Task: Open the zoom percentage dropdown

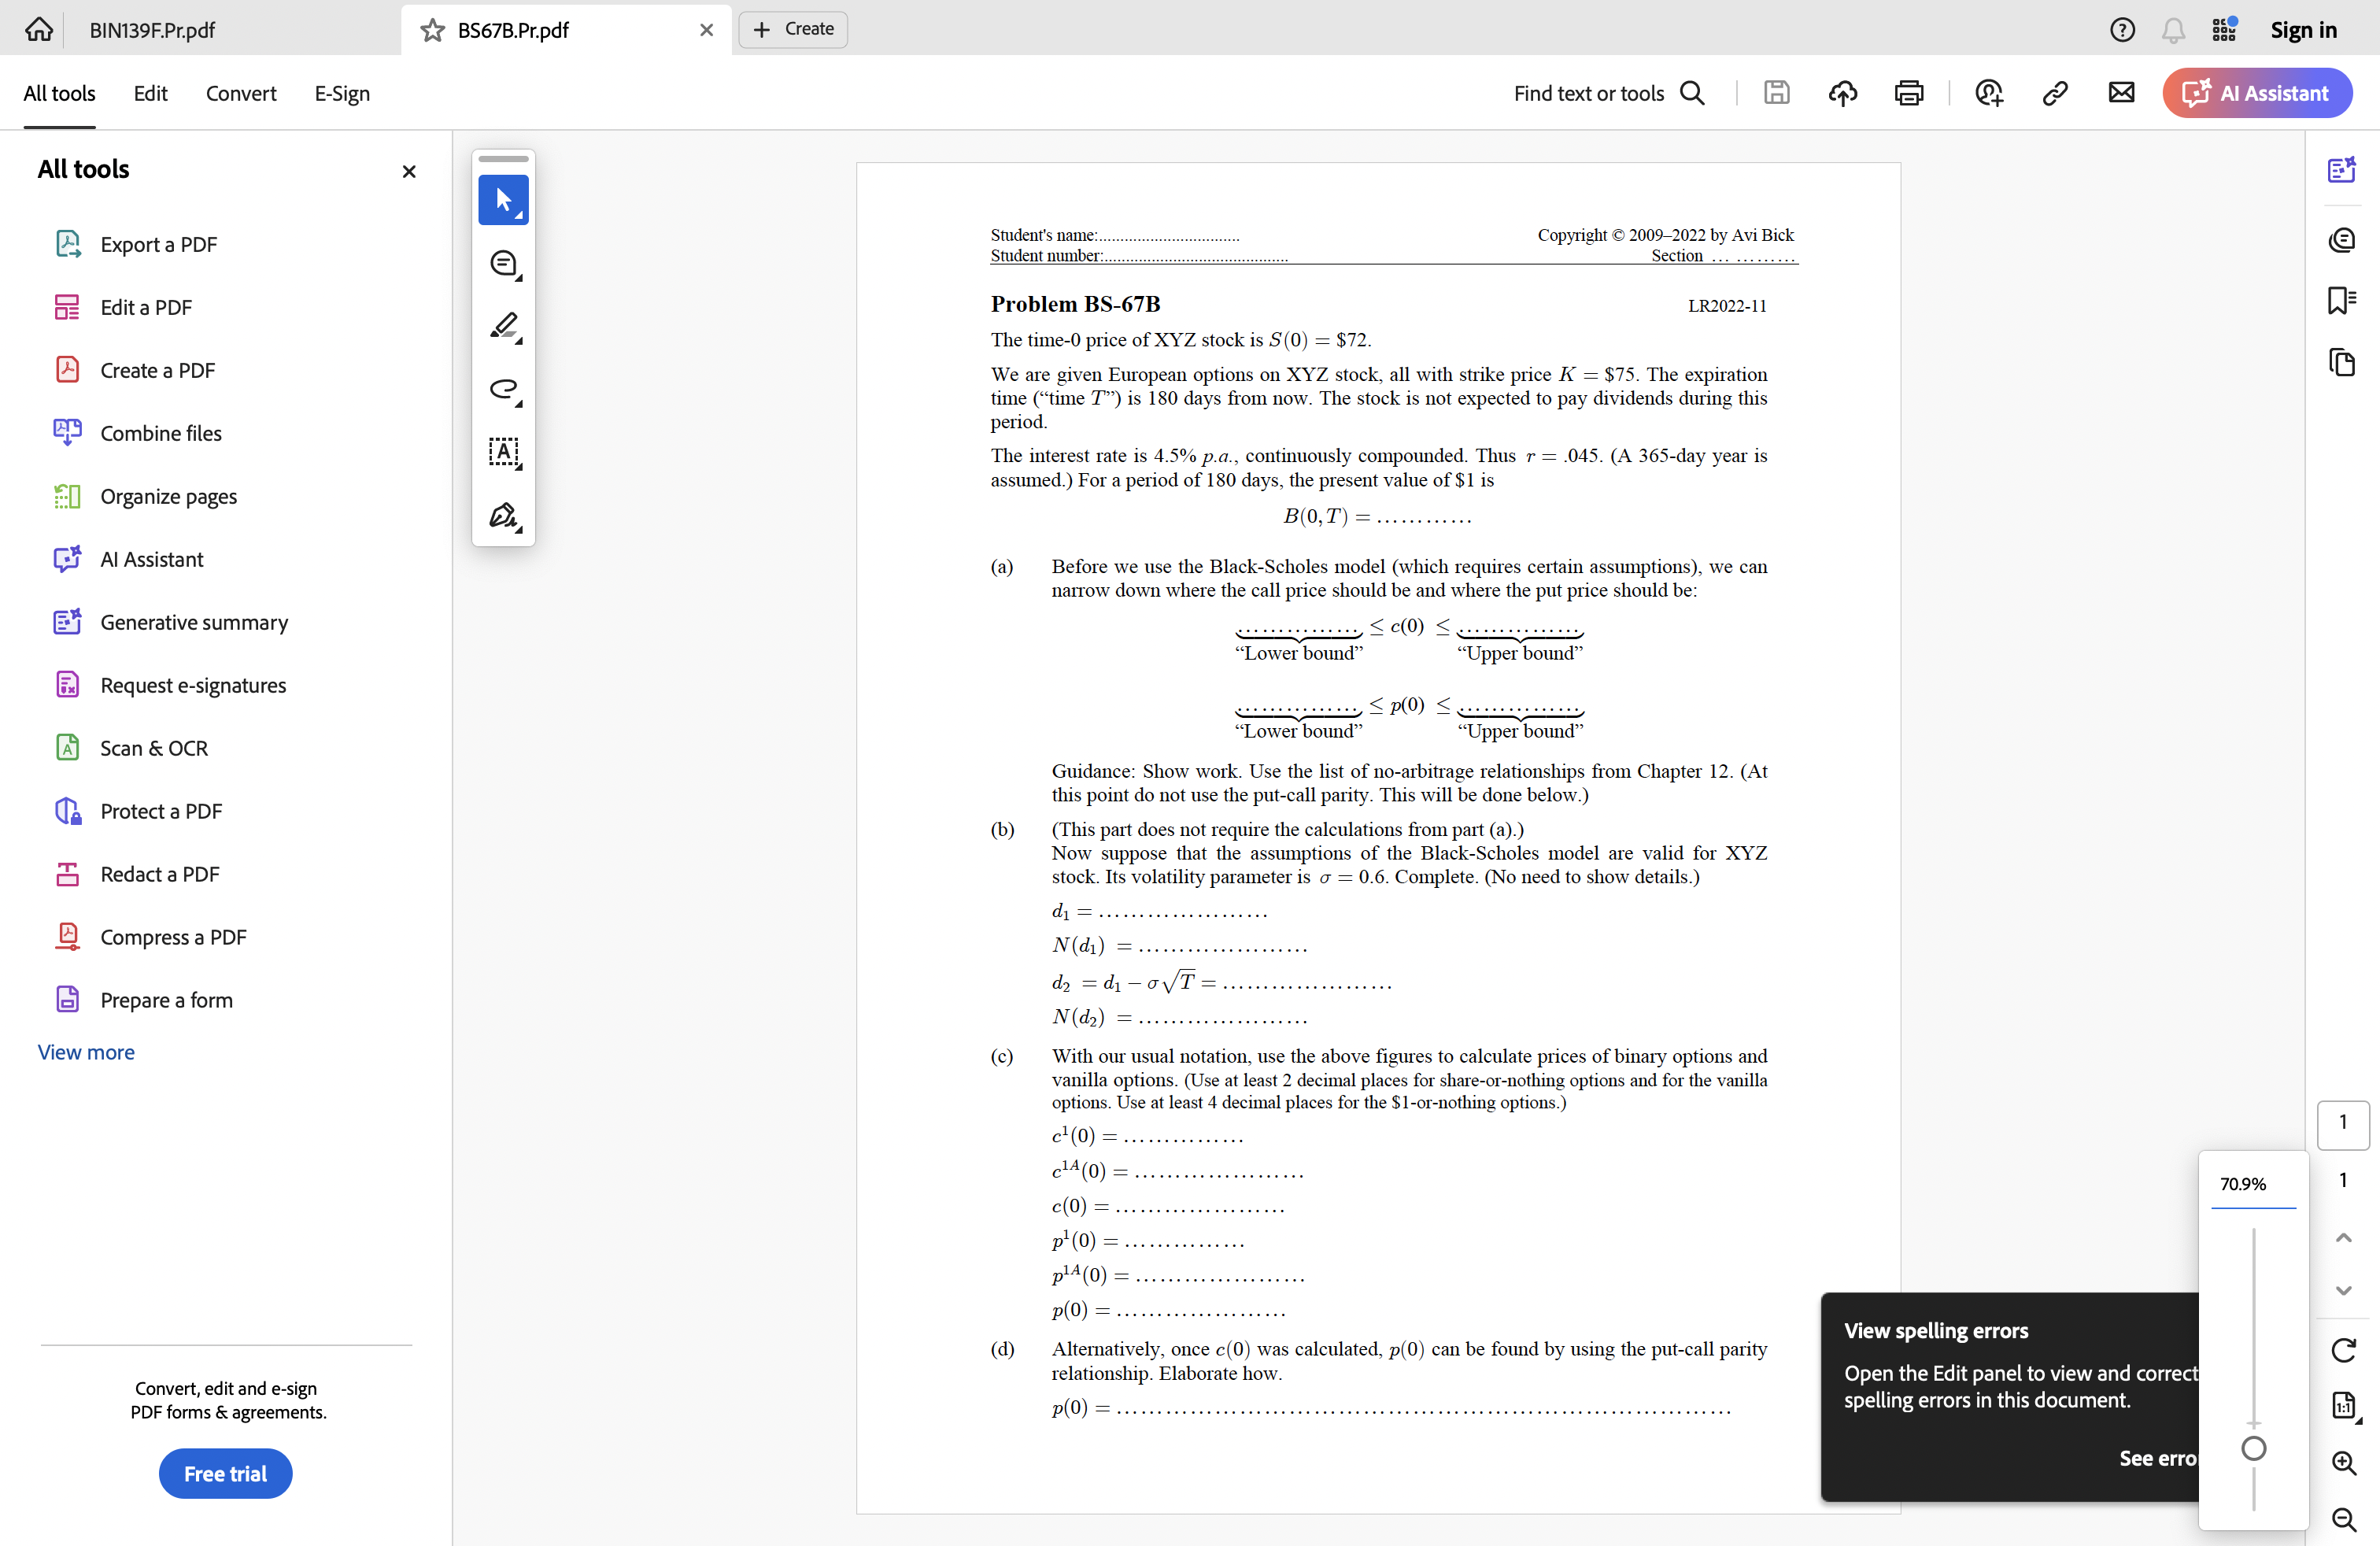Action: point(2244,1184)
